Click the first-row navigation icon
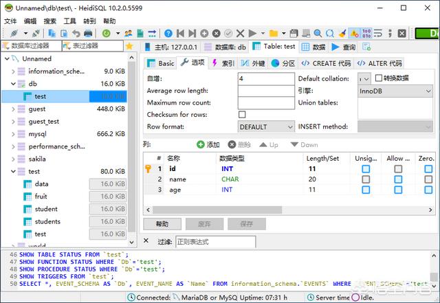The image size is (440, 303). (180, 34)
